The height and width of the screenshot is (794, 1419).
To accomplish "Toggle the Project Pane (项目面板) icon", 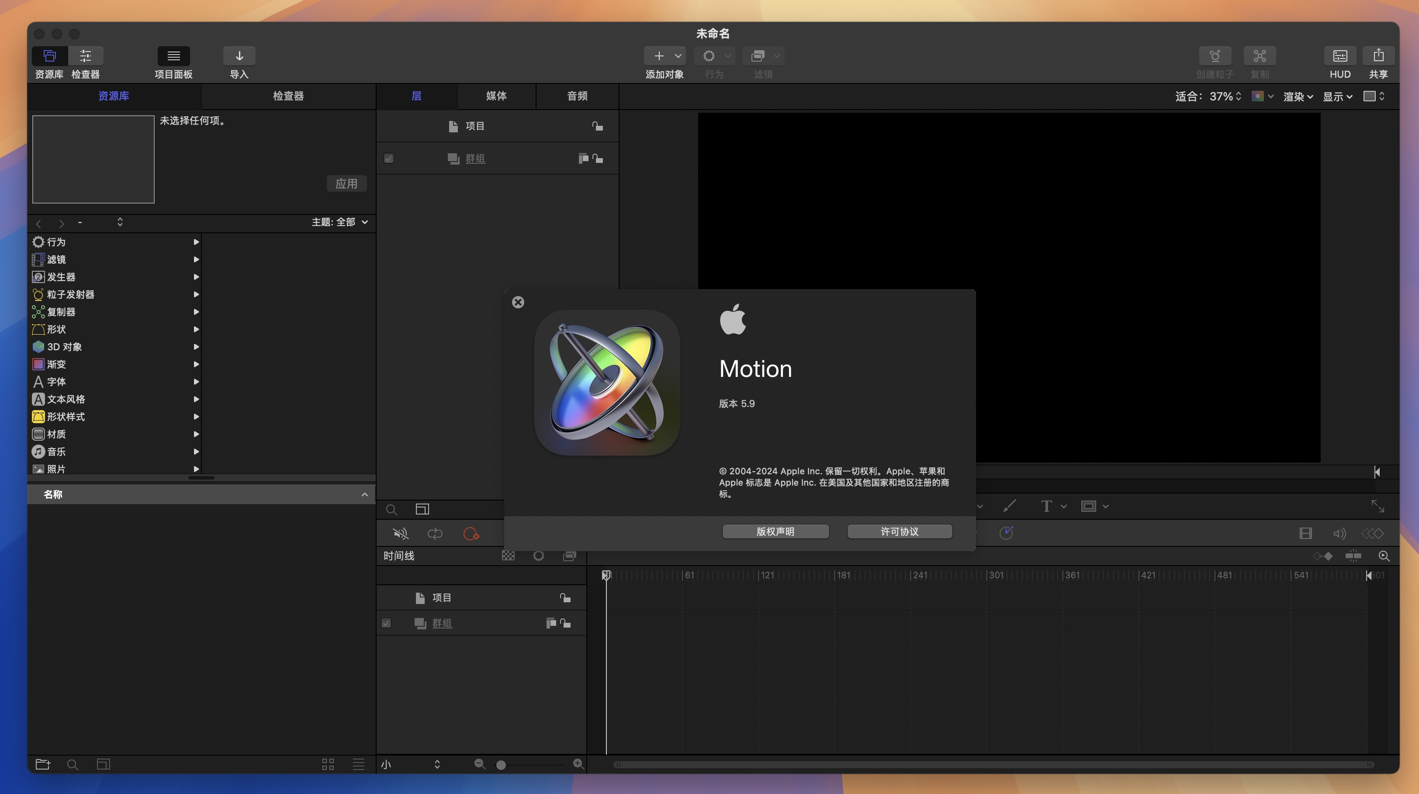I will pos(173,55).
